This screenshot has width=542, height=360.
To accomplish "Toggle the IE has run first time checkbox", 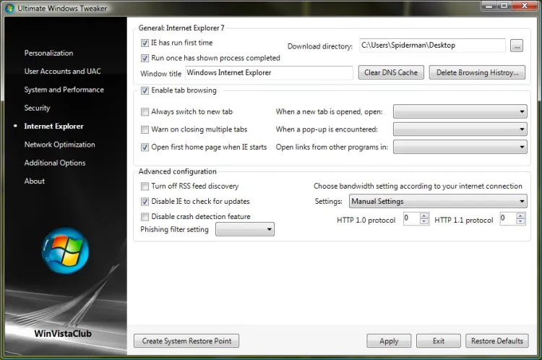I will pyautogui.click(x=145, y=43).
